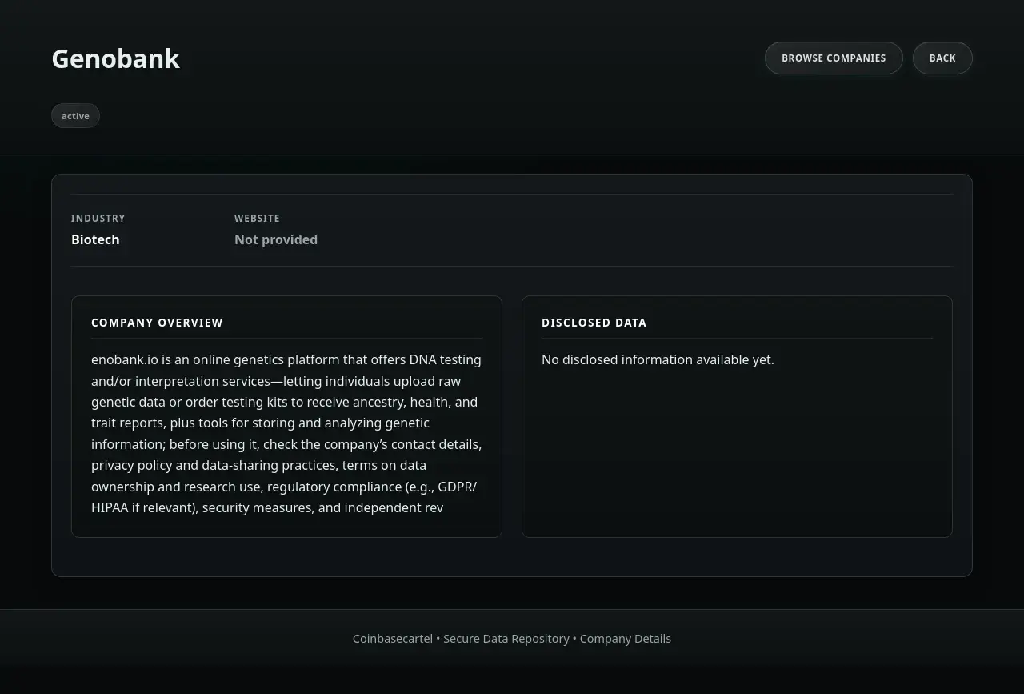Image resolution: width=1024 pixels, height=694 pixels.
Task: Click the Website field label
Action: click(x=257, y=219)
